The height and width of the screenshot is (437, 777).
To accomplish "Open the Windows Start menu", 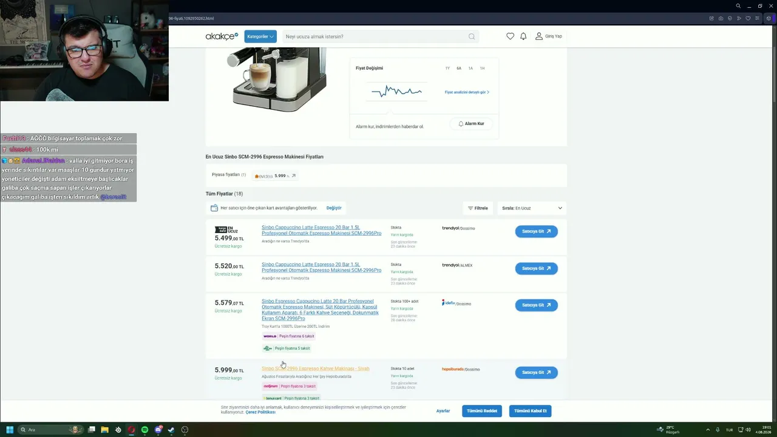I will click(x=10, y=430).
